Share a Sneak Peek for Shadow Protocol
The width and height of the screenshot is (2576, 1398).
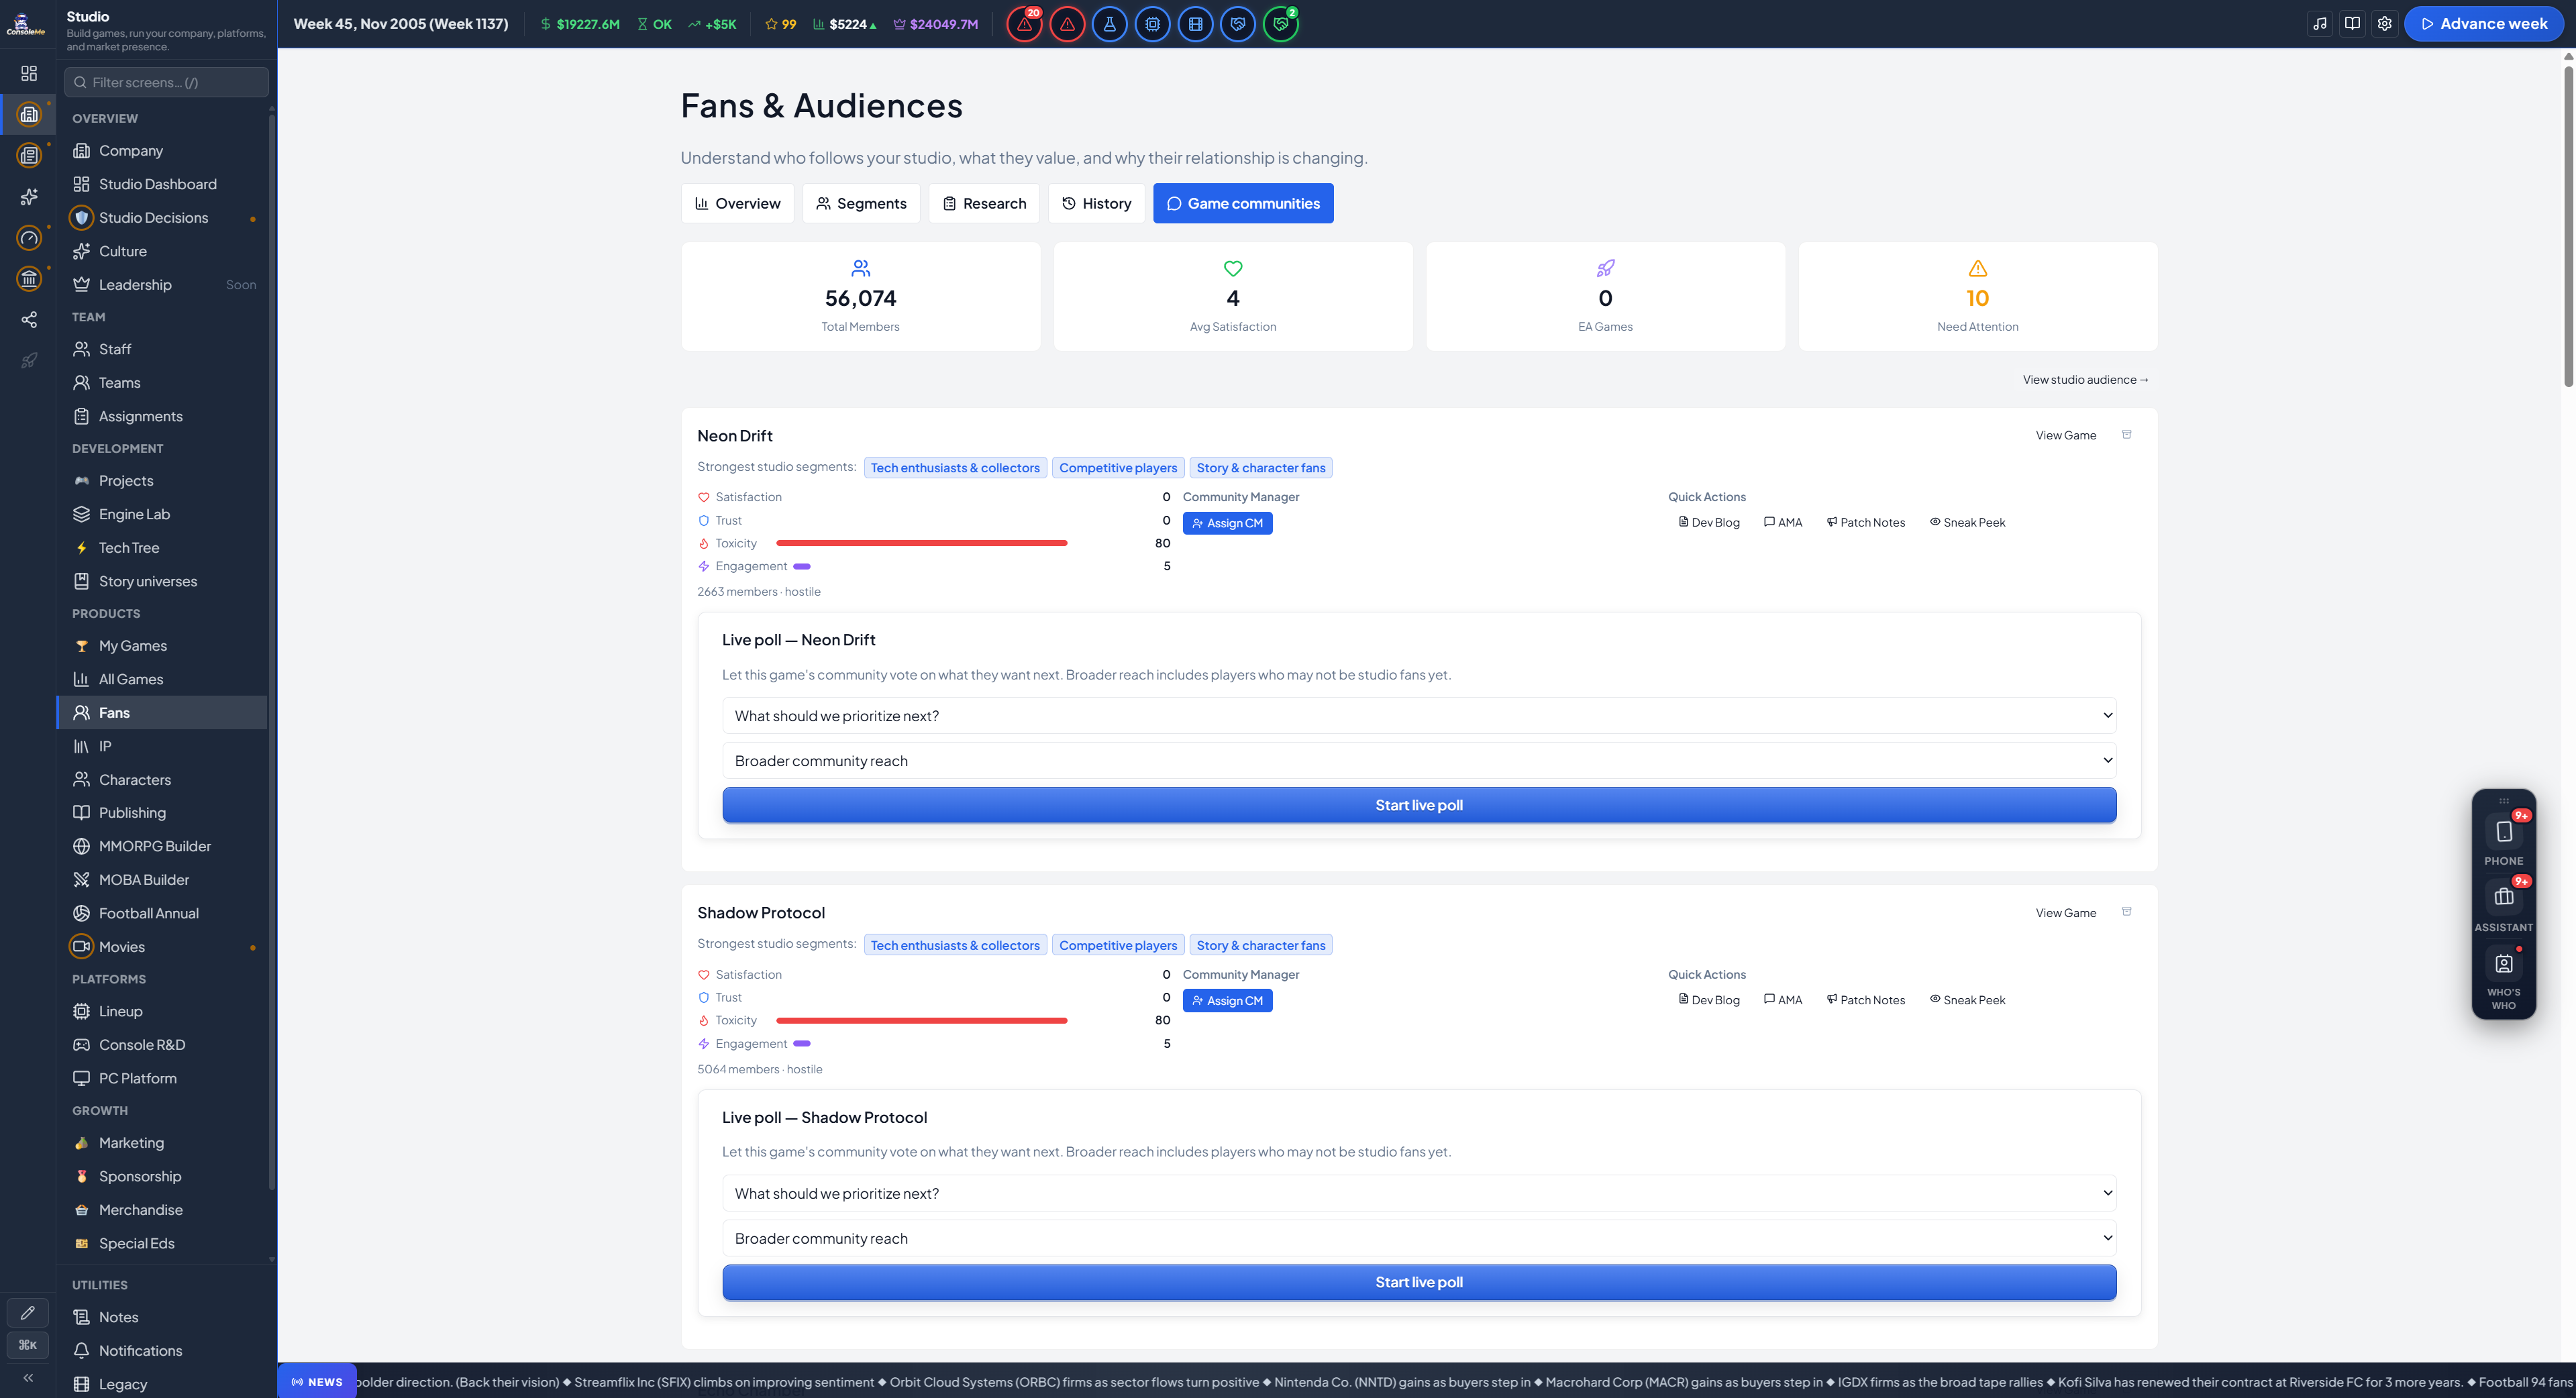pos(1967,1000)
